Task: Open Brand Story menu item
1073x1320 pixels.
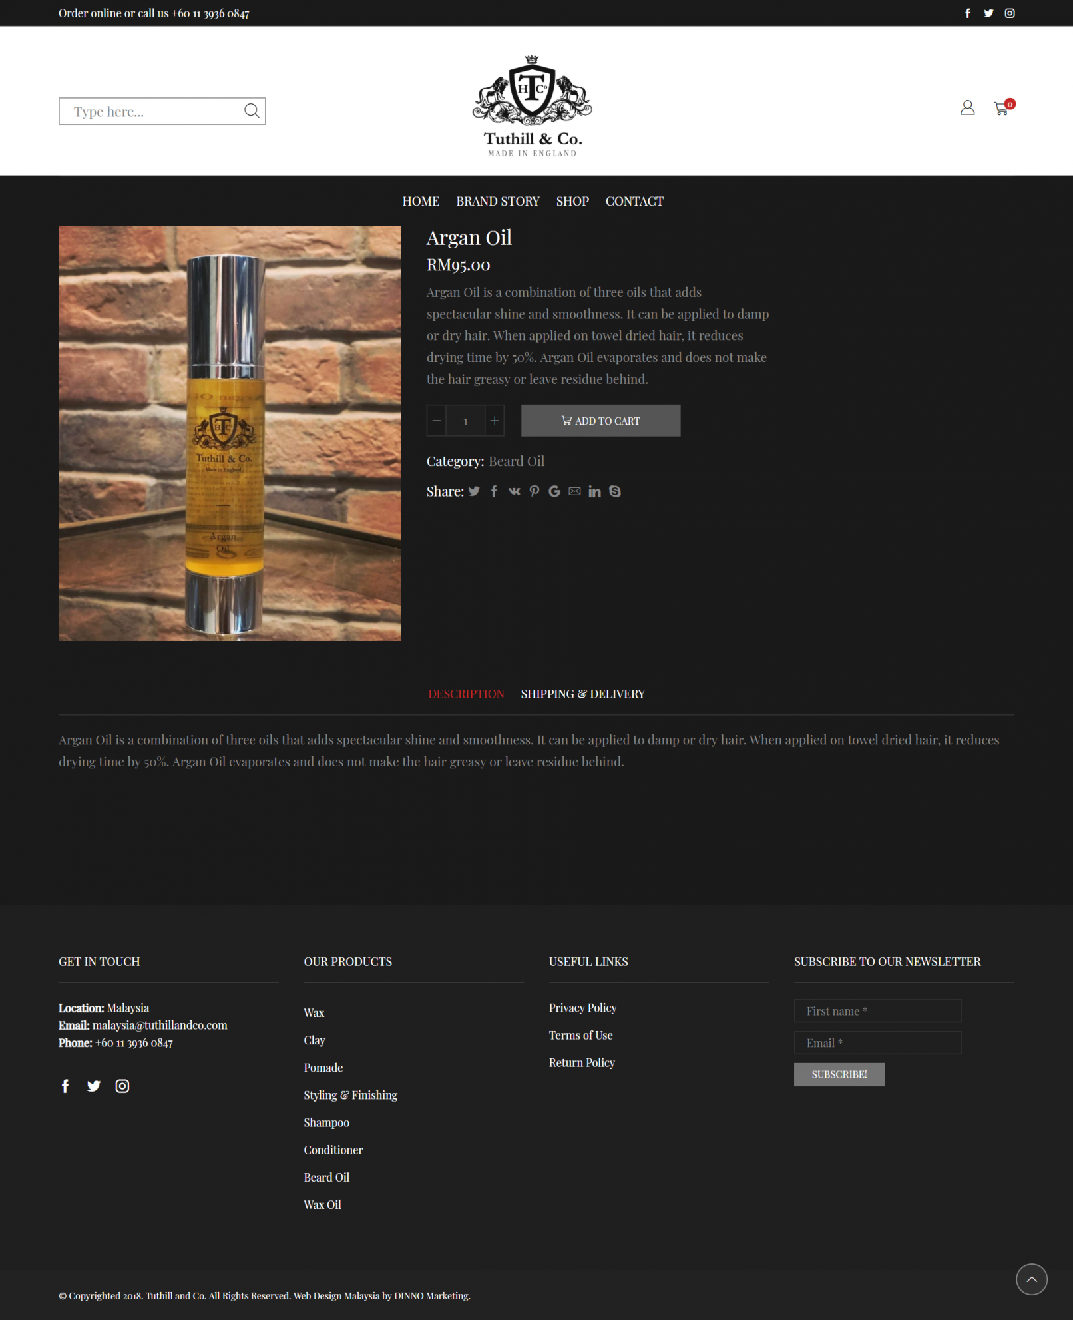Action: click(x=498, y=201)
